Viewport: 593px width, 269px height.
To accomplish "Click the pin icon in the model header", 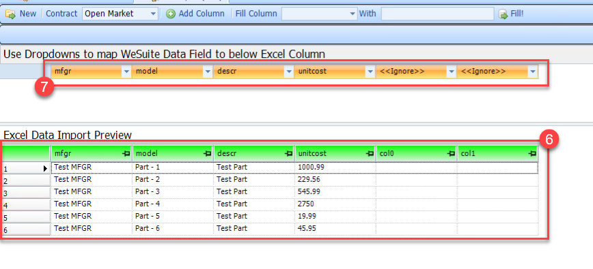I will [207, 153].
